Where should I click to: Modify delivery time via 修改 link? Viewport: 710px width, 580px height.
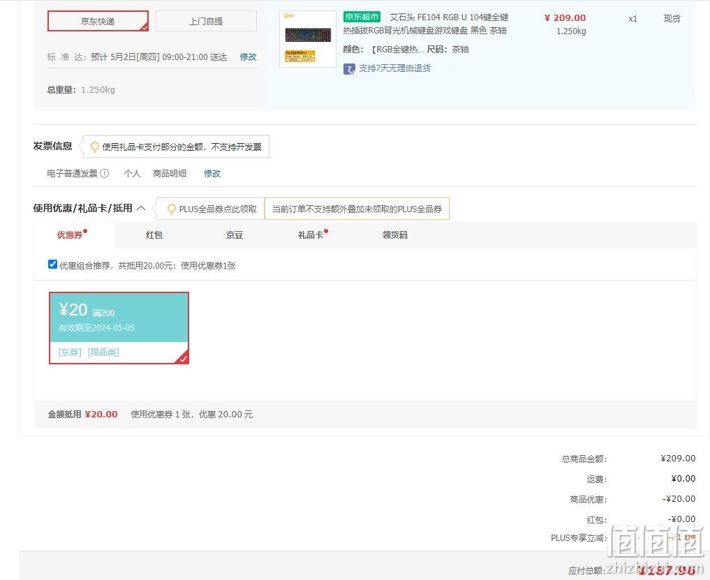[248, 57]
